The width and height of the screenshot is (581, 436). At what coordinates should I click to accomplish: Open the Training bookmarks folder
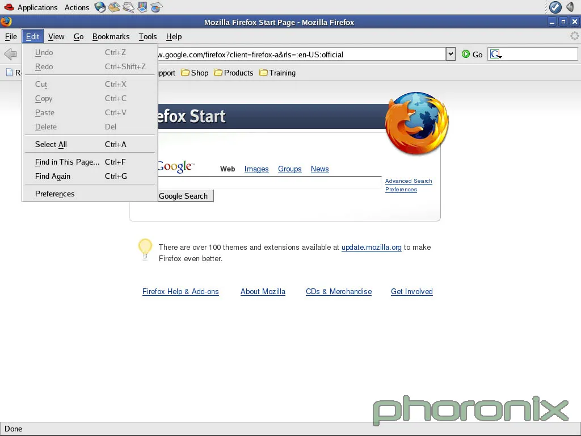(277, 73)
